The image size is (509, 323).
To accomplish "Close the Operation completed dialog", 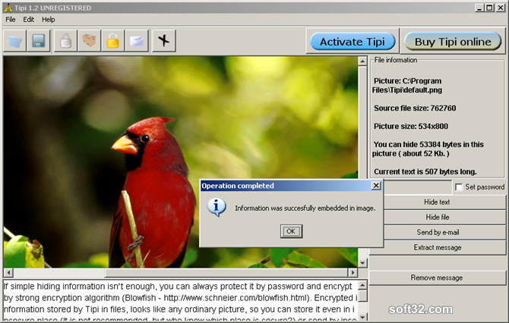I will (376, 186).
